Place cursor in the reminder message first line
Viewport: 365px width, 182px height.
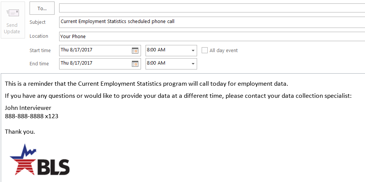[146, 83]
